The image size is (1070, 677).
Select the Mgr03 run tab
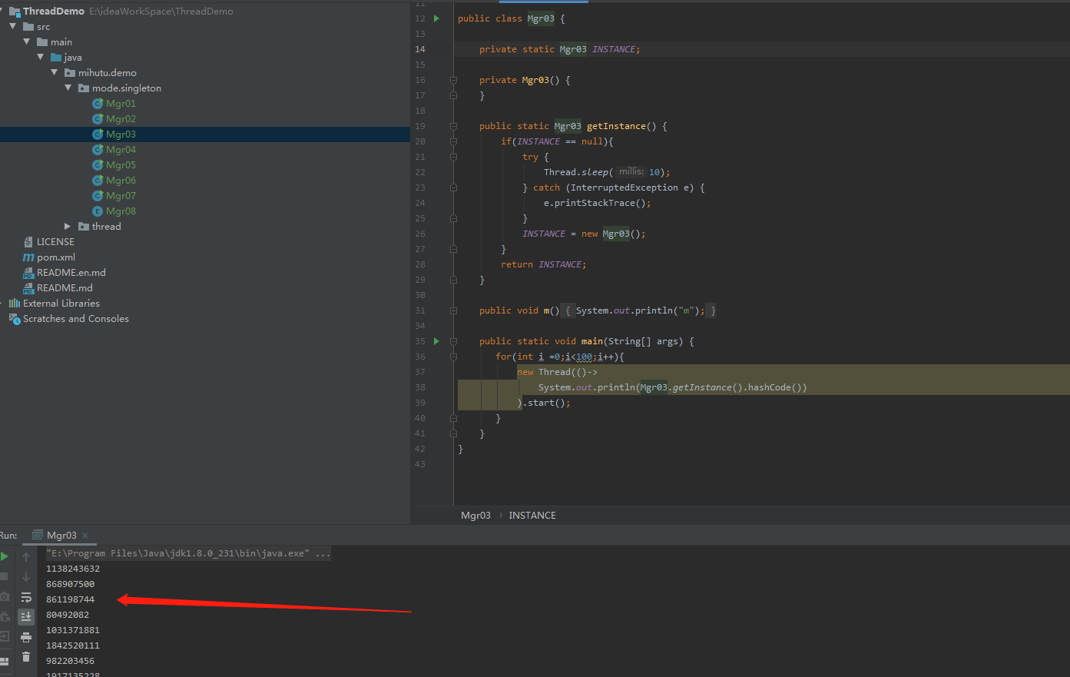[x=61, y=536]
